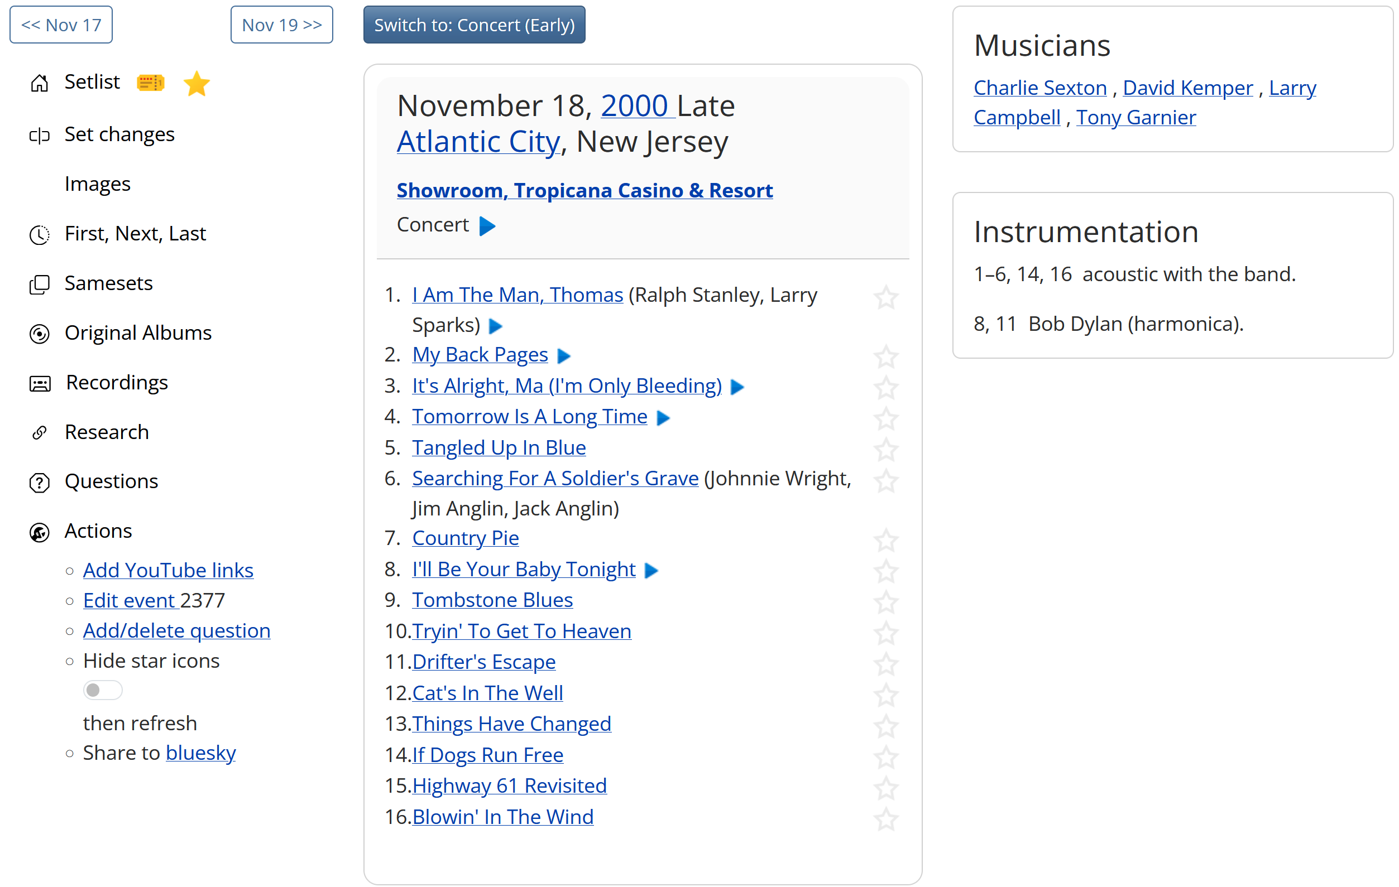Screen dimensions: 1399x887
Task: Click the First, Next, Last clock icon
Action: tap(40, 234)
